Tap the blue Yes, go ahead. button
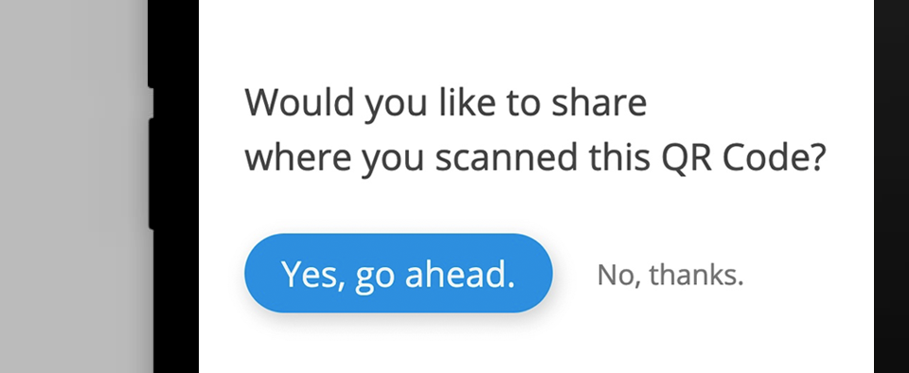The height and width of the screenshot is (373, 909). 399,274
